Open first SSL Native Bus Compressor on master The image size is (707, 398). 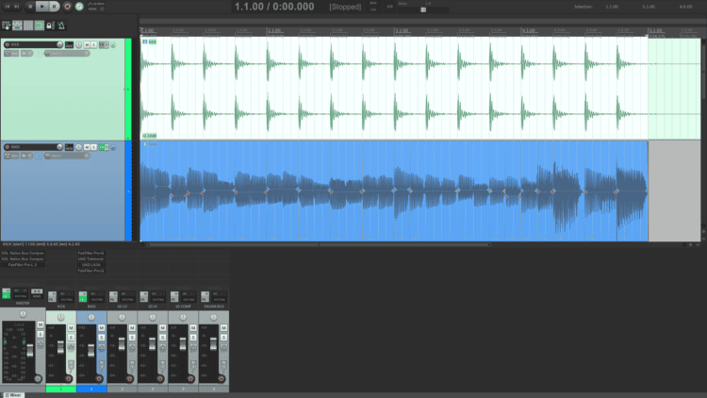click(23, 253)
